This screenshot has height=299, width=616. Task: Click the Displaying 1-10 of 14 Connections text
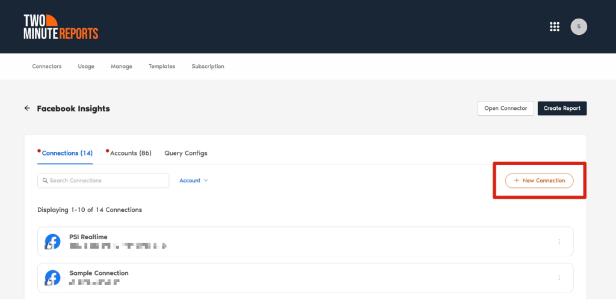click(x=90, y=210)
